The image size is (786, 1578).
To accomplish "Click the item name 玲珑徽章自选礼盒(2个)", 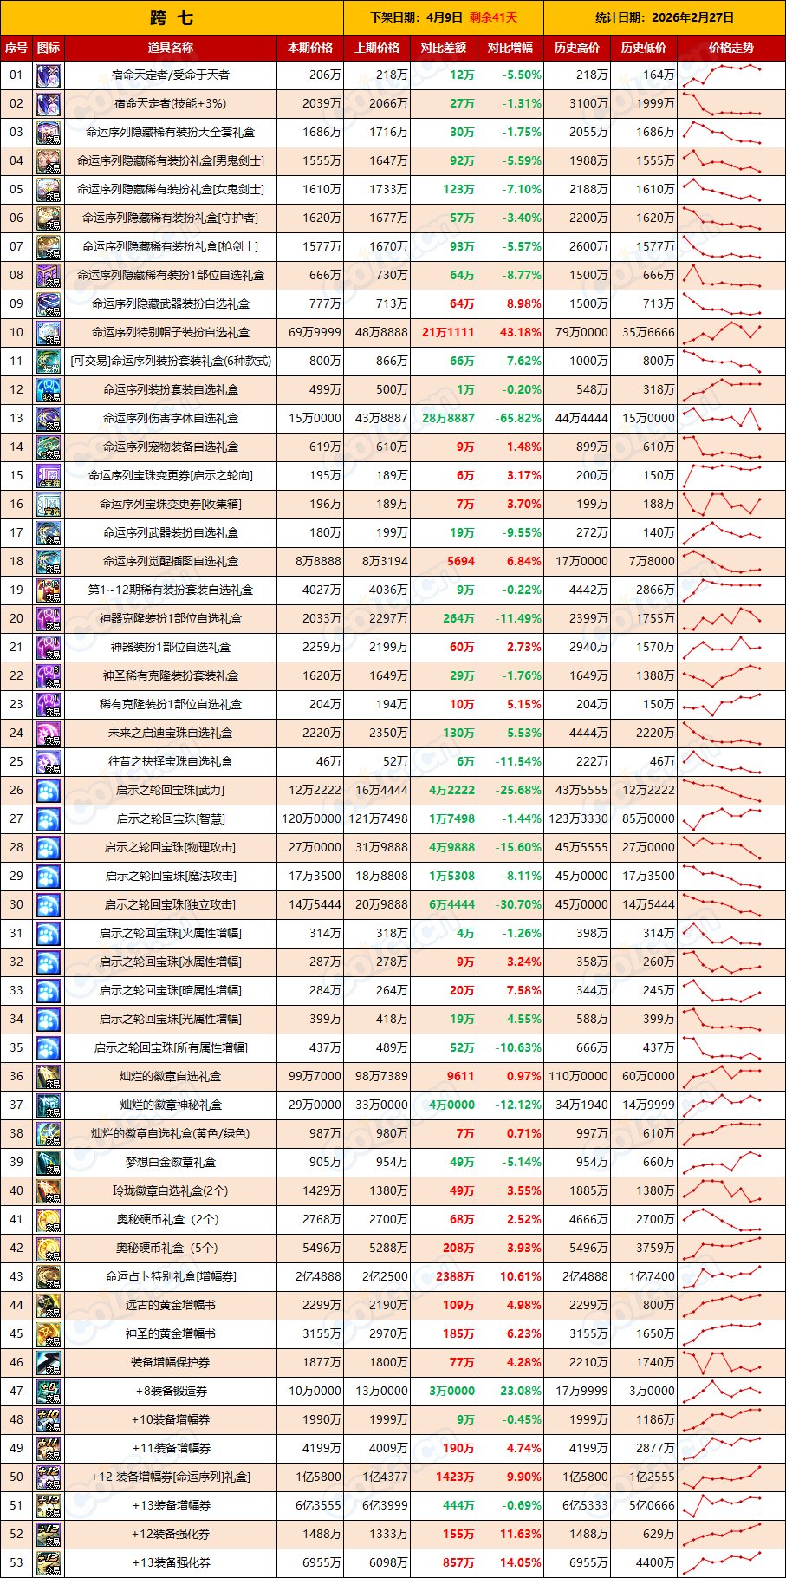I will [x=171, y=1191].
